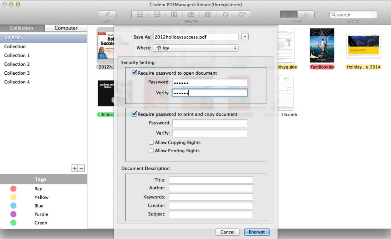Cancel the encryption dialog
The height and width of the screenshot is (239, 391).
pos(227,232)
